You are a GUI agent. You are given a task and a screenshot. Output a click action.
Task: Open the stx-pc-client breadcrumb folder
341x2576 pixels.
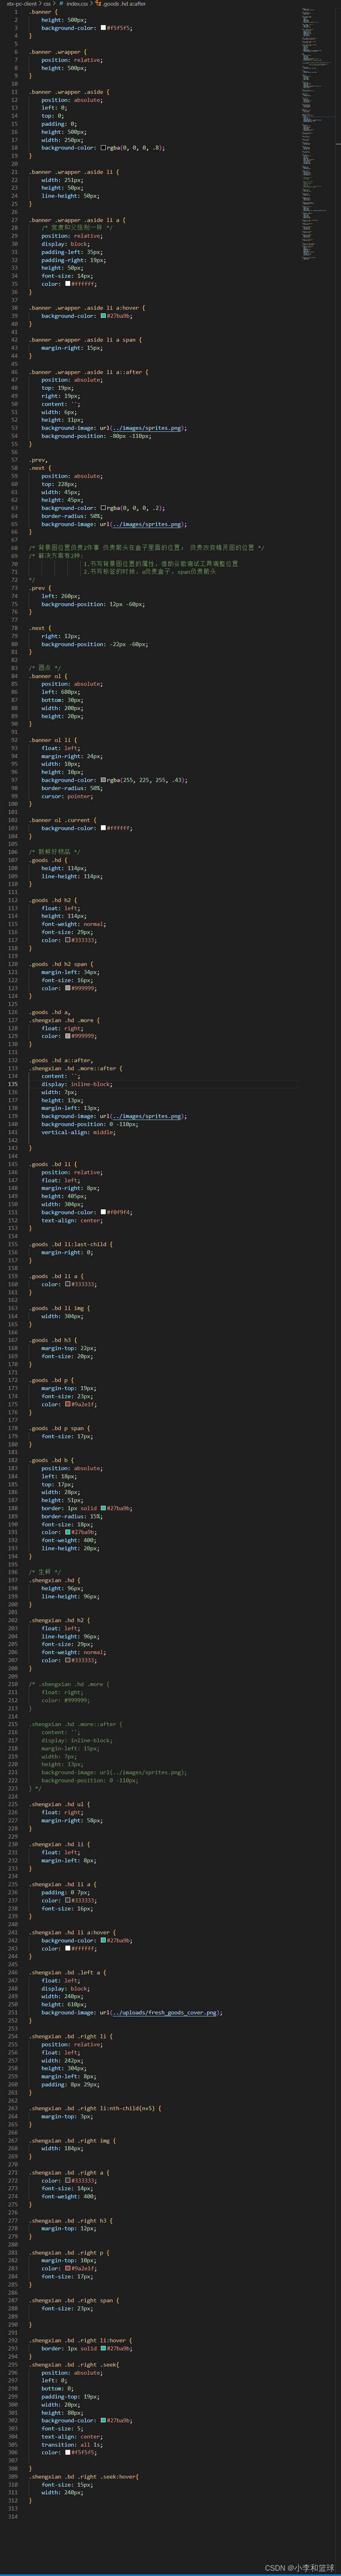[22, 4]
